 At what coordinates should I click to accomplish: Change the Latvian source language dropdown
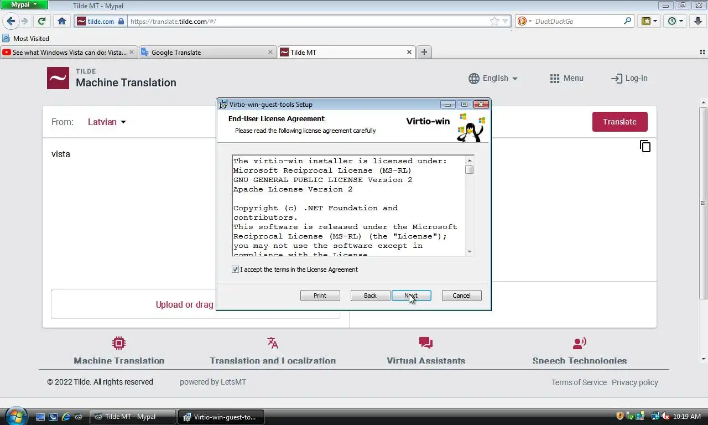[107, 122]
